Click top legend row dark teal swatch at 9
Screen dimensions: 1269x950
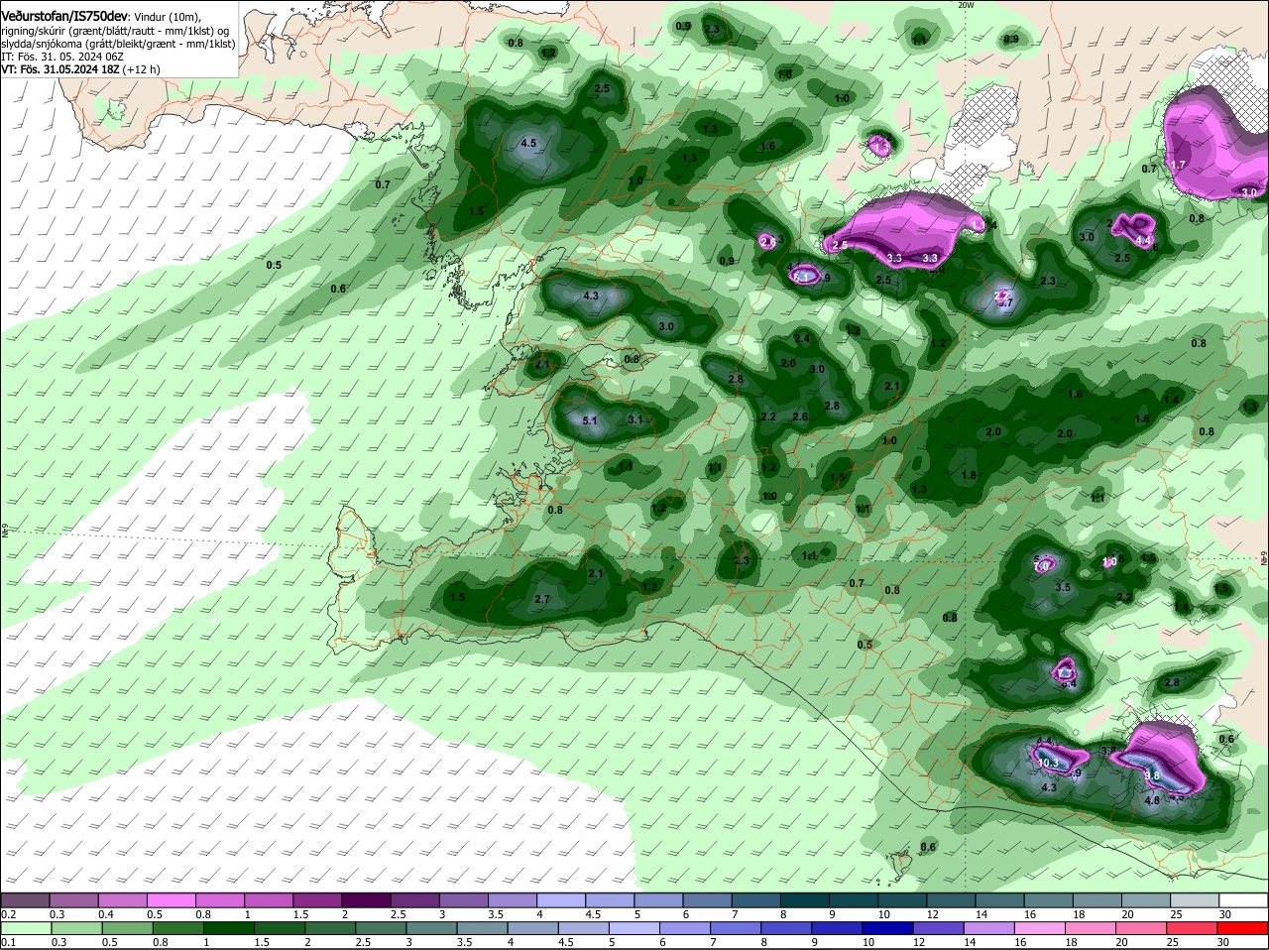click(x=854, y=899)
